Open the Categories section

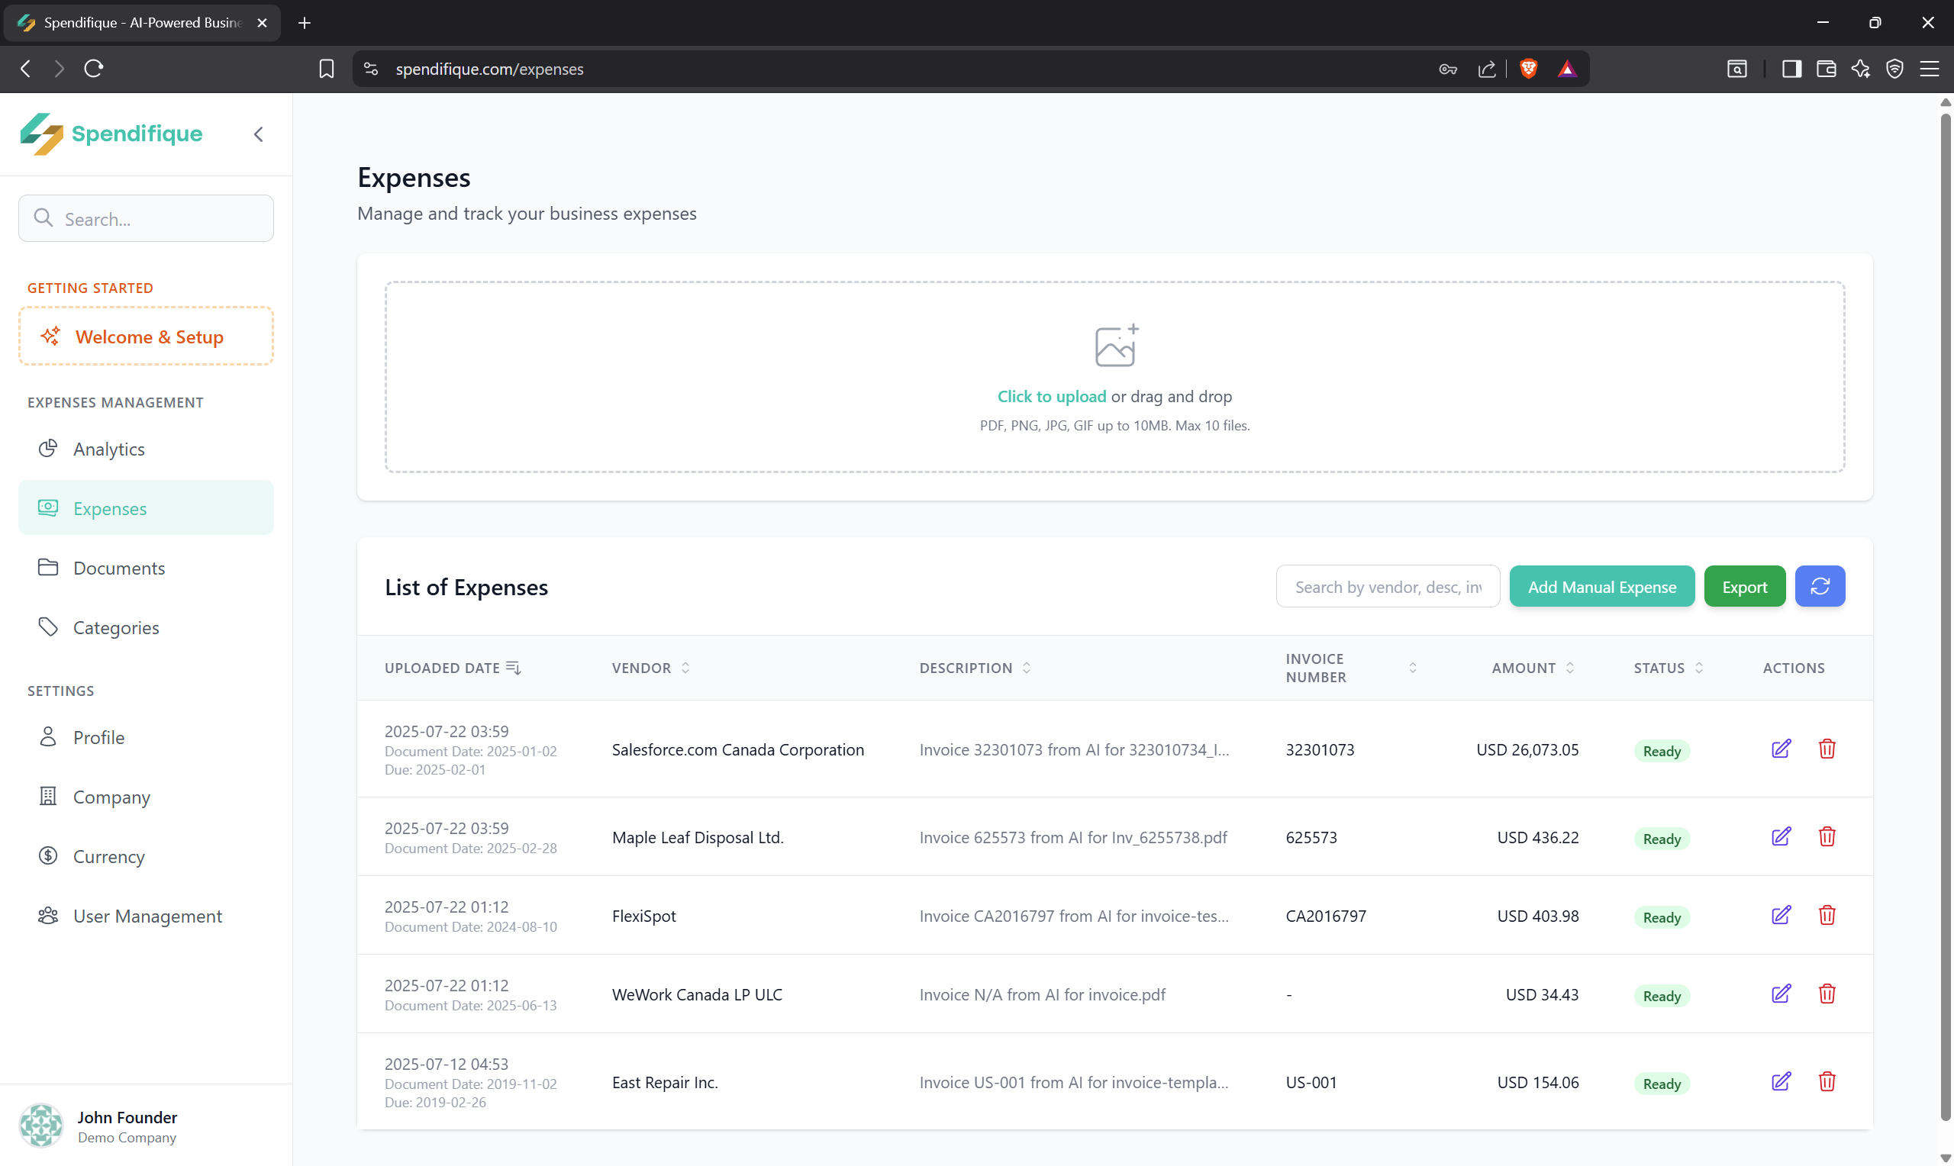(116, 627)
